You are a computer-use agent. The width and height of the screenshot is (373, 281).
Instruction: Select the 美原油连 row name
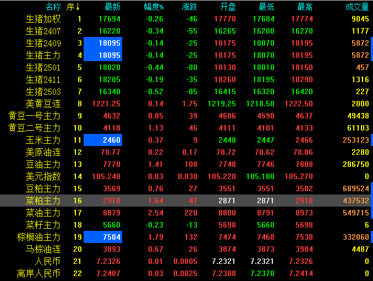[x=43, y=153]
